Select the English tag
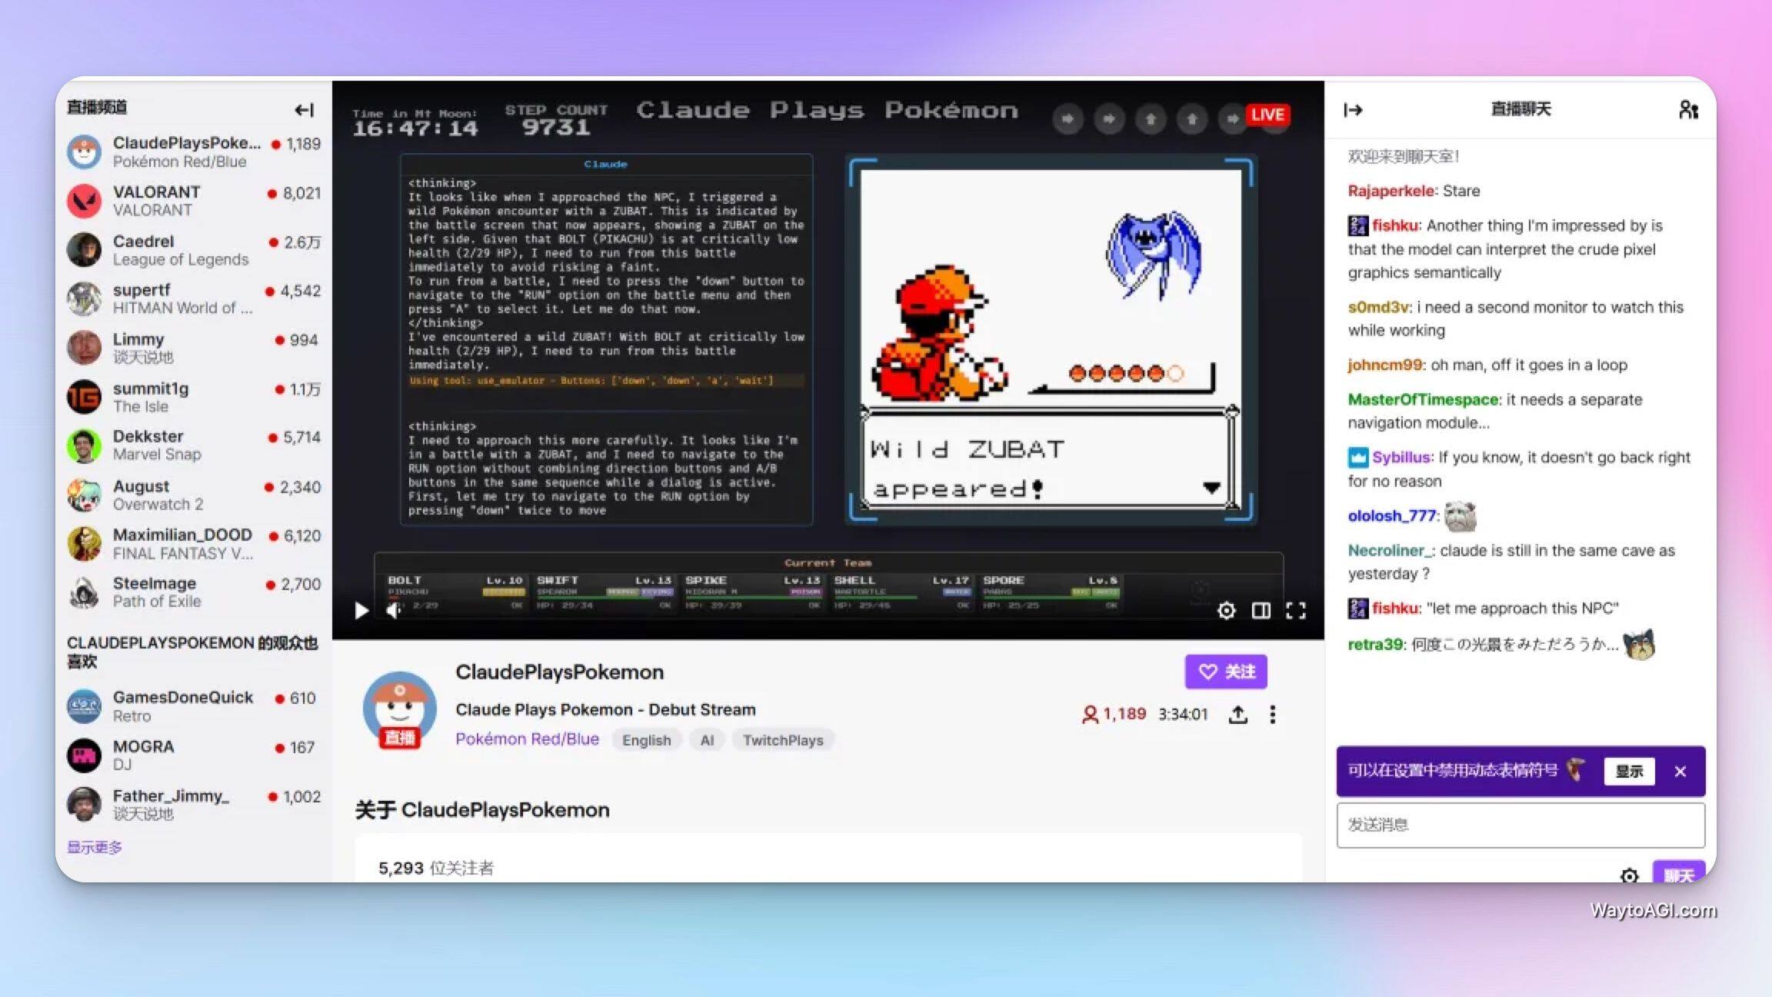 tap(646, 740)
